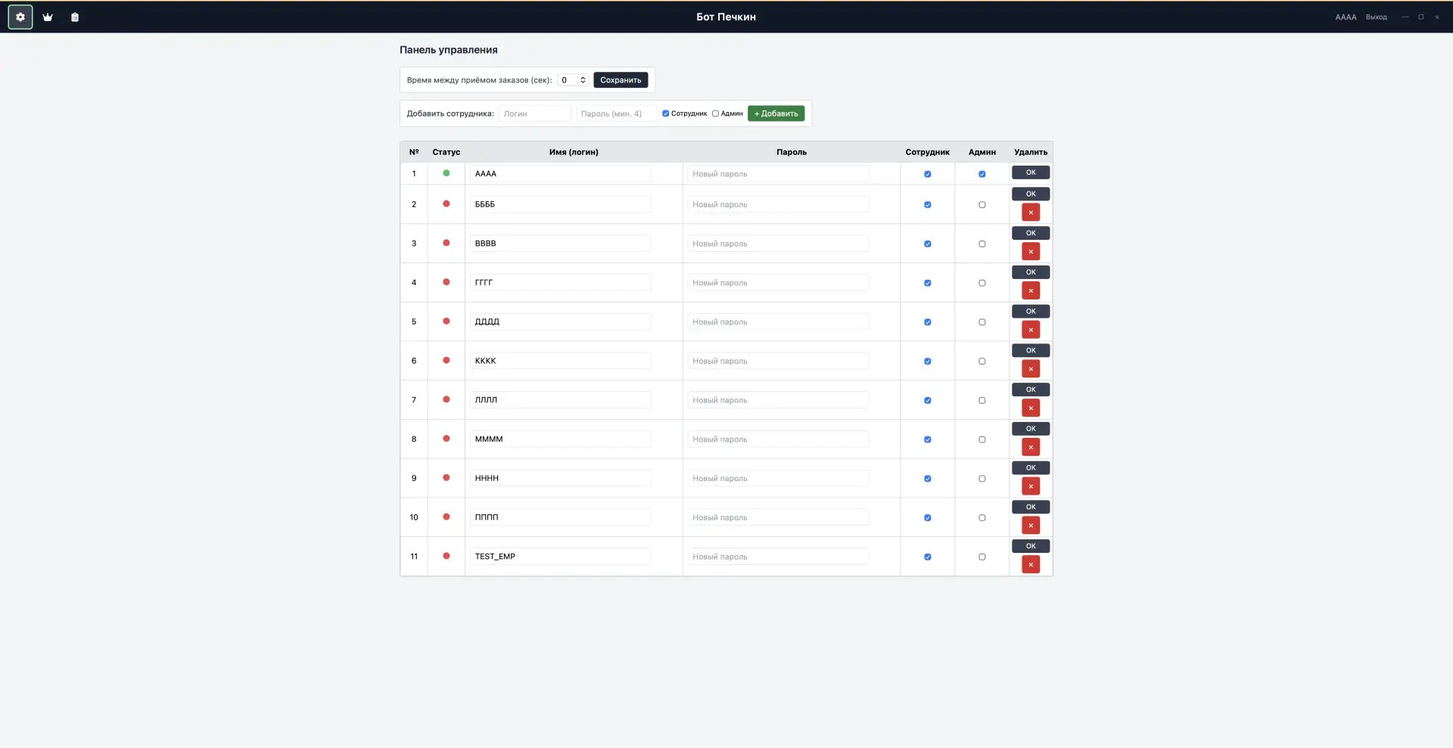Select Админ radio in add form

coord(715,113)
